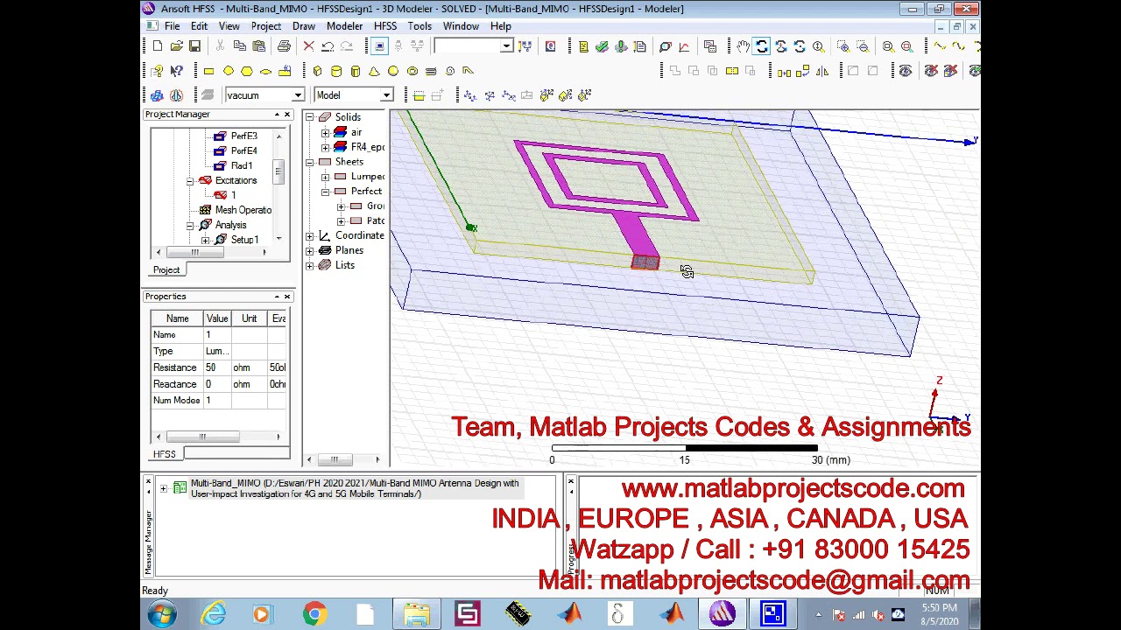Expand the Planes node
The width and height of the screenshot is (1121, 630).
310,251
